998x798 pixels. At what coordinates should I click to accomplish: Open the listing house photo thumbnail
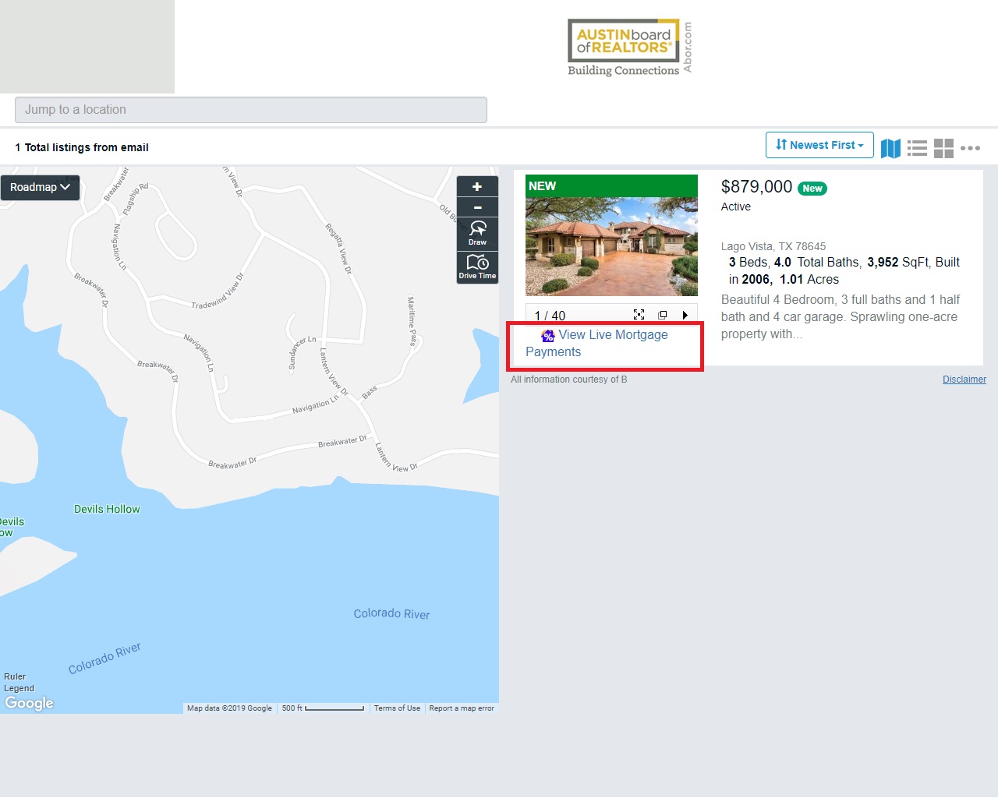611,246
